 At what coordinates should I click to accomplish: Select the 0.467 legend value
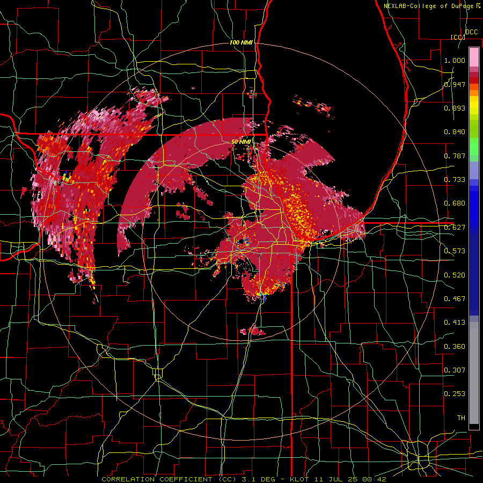click(x=455, y=299)
